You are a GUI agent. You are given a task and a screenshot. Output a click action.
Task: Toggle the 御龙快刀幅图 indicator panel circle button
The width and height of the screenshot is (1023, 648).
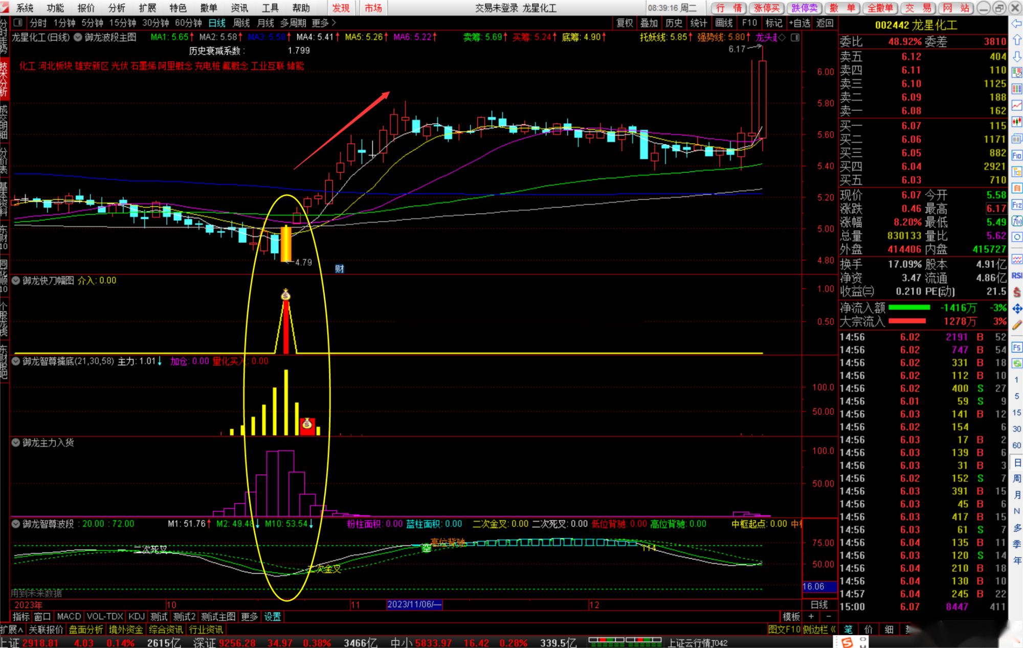16,281
